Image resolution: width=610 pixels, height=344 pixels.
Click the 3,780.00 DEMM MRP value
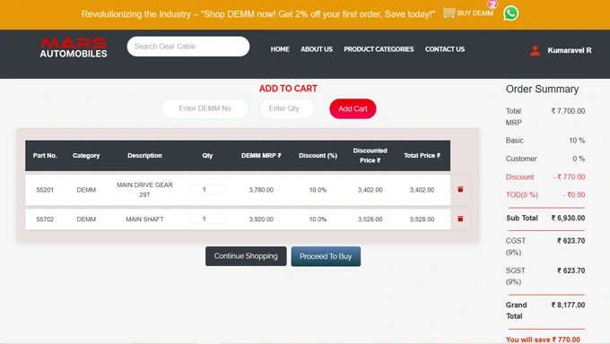(x=261, y=190)
